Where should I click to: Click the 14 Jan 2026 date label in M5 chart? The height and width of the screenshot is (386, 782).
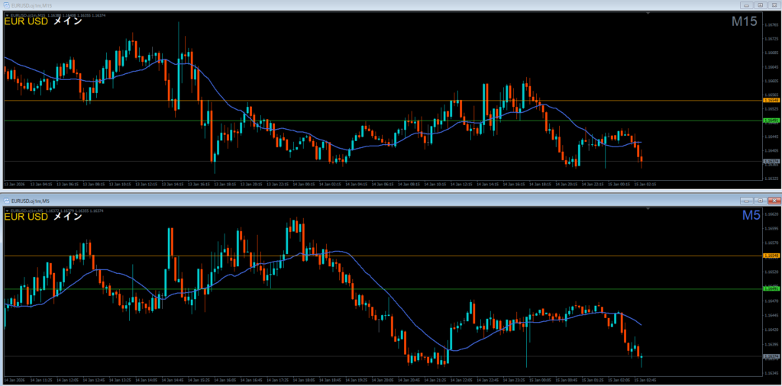[x=13, y=380]
